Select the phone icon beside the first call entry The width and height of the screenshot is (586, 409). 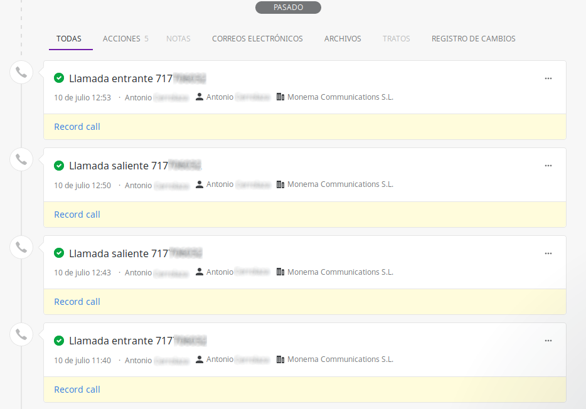pyautogui.click(x=21, y=72)
